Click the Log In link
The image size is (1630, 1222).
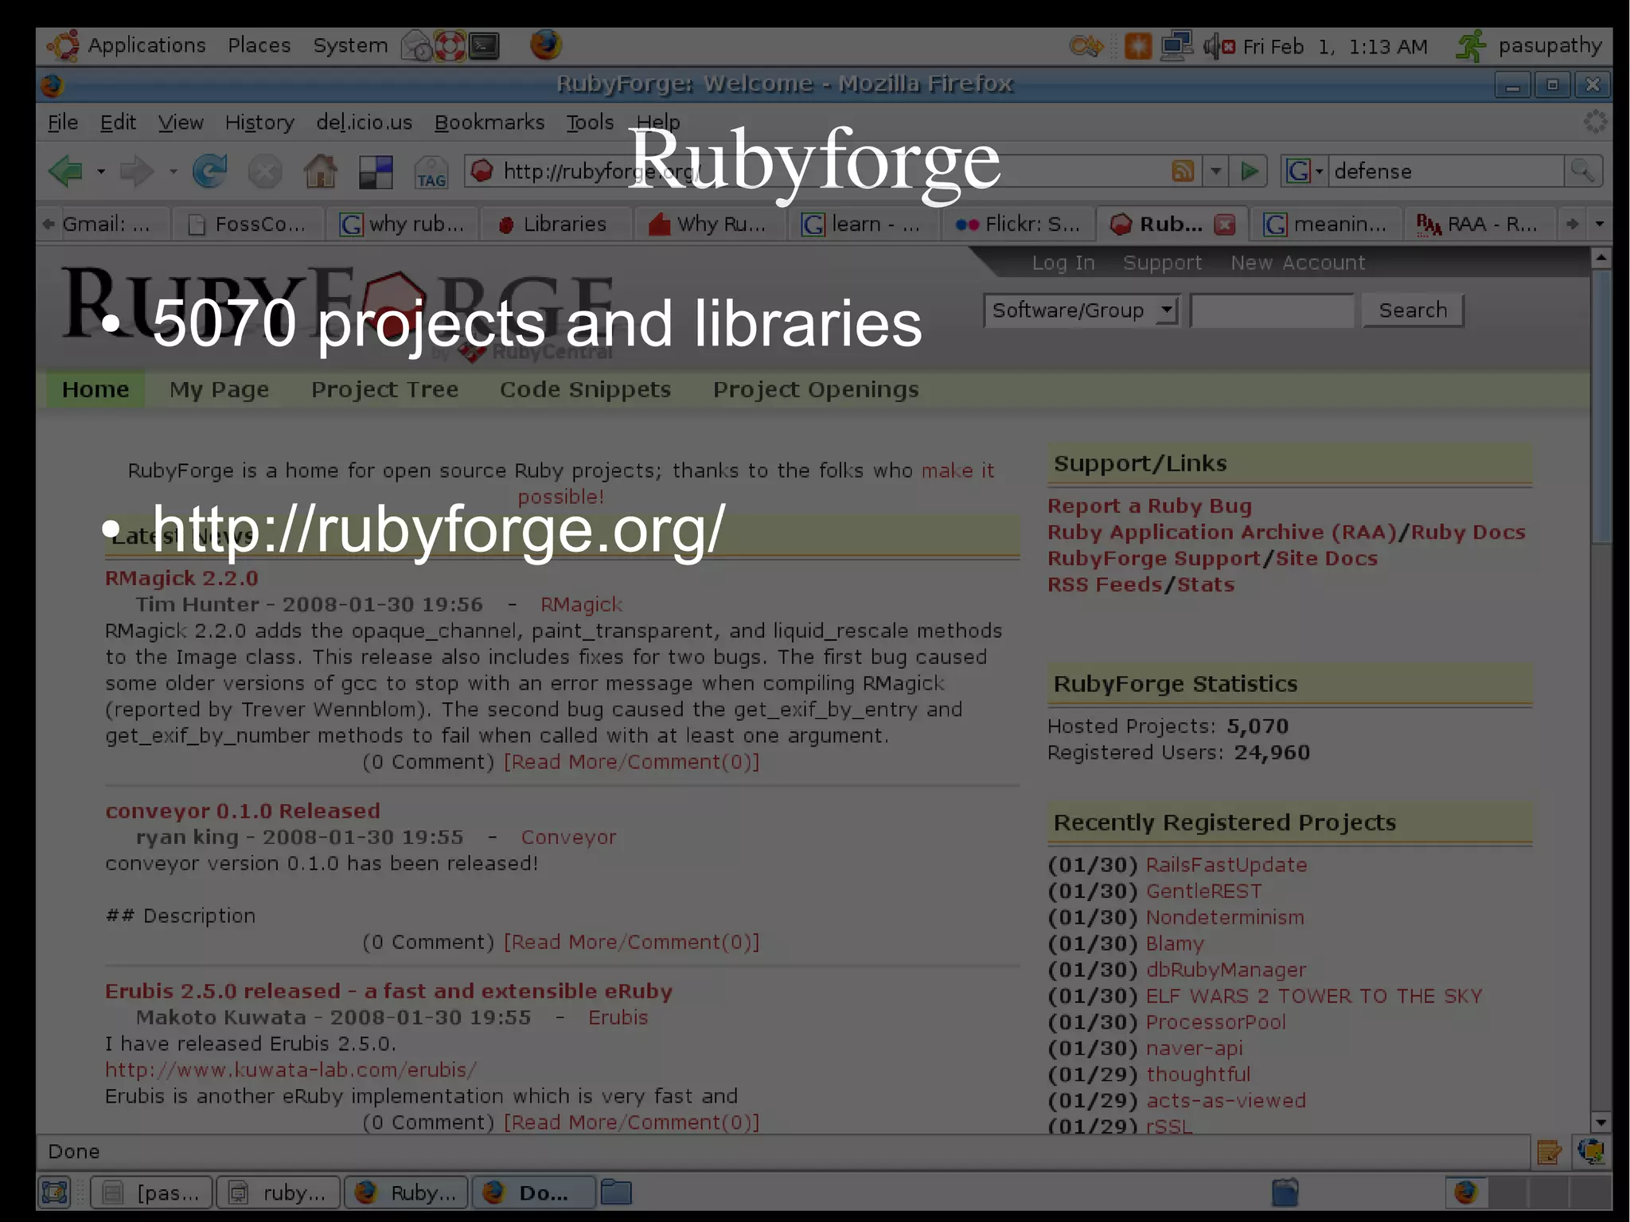pyautogui.click(x=1063, y=263)
